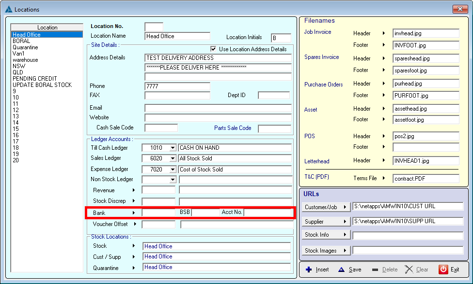Click the BSB input field
This screenshot has height=284, width=473.
click(x=205, y=213)
